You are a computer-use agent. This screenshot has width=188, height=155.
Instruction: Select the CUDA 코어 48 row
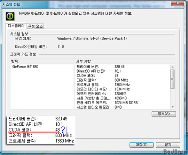tap(123, 76)
